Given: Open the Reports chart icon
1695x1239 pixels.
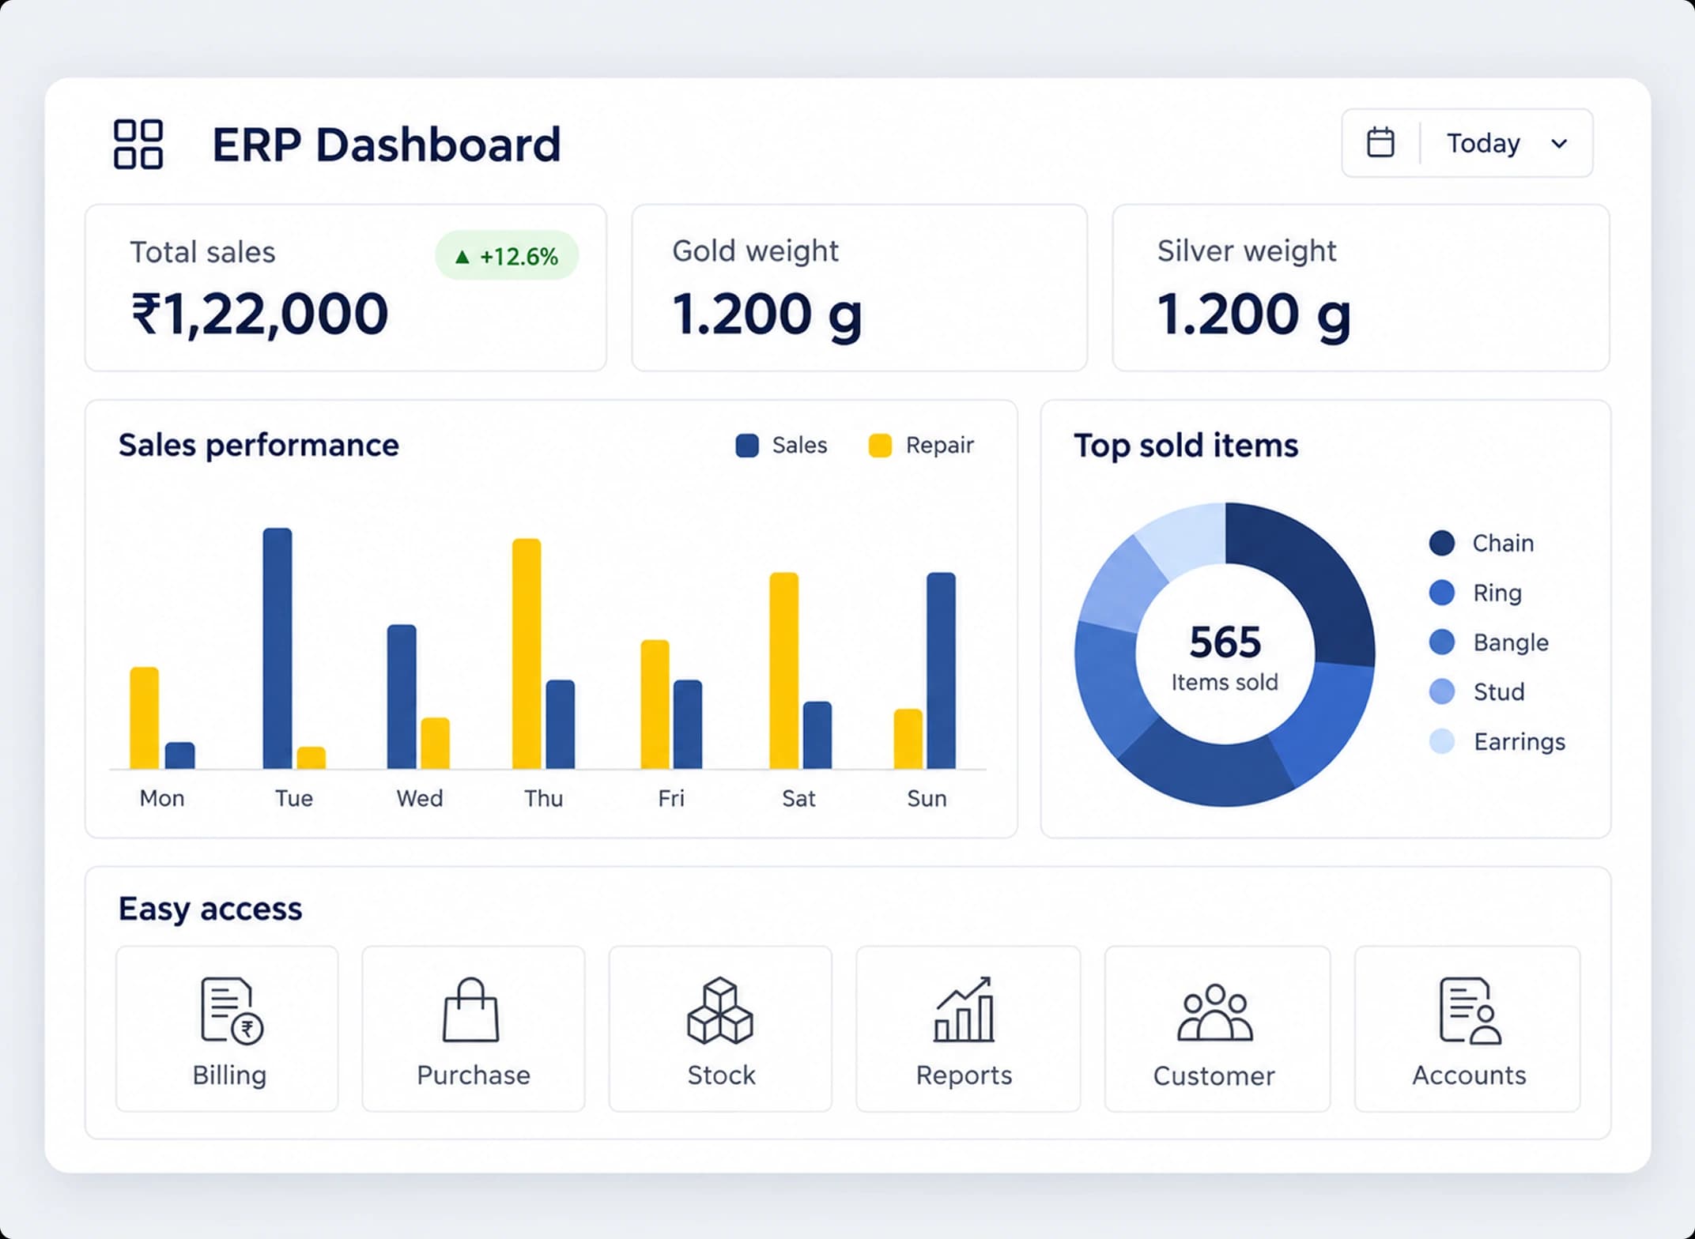Looking at the screenshot, I should [x=964, y=1009].
